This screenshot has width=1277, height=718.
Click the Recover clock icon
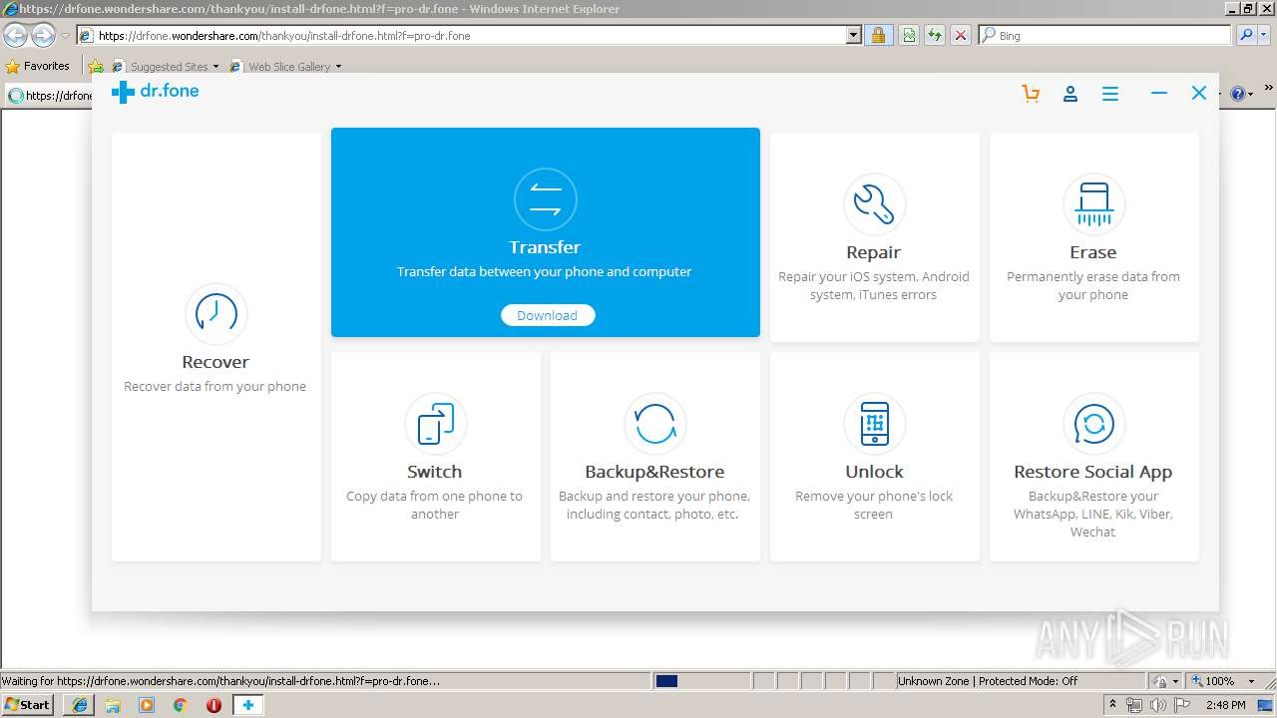click(216, 314)
